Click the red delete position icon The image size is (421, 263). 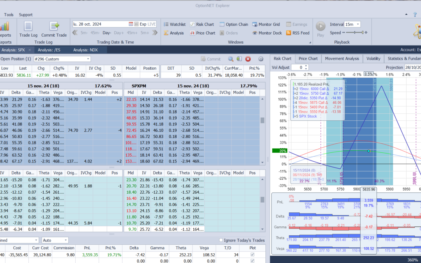248,59
